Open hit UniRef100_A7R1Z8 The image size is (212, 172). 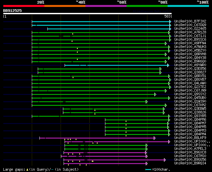pyautogui.click(x=190, y=32)
